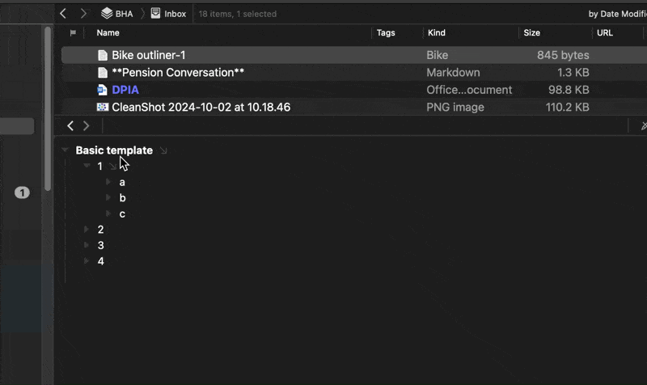Click the PNG image kind cell
The image size is (647, 385).
pyautogui.click(x=455, y=107)
